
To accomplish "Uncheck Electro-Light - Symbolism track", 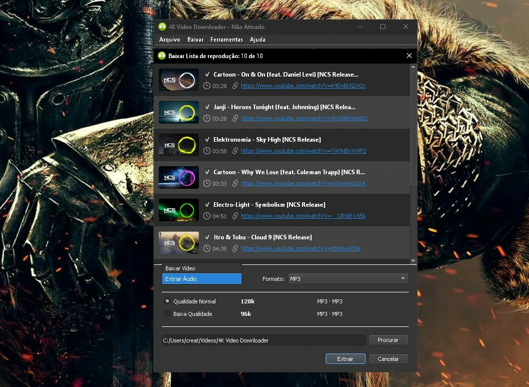I will (x=207, y=204).
